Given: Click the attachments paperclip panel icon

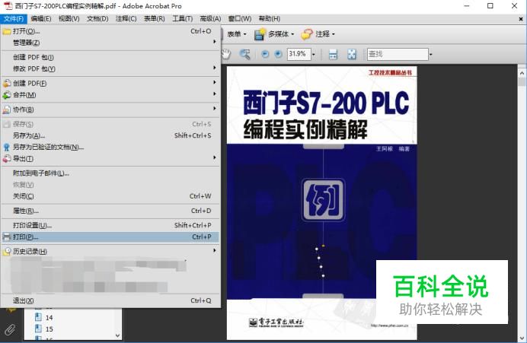Looking at the screenshot, I should [10, 330].
